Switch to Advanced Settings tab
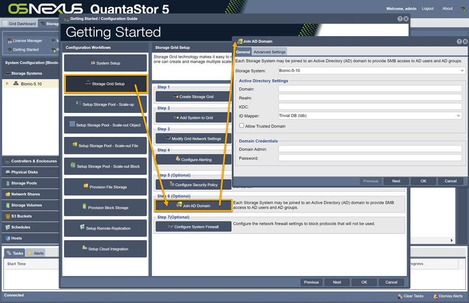Viewport: 469px width, 303px height. (269, 52)
